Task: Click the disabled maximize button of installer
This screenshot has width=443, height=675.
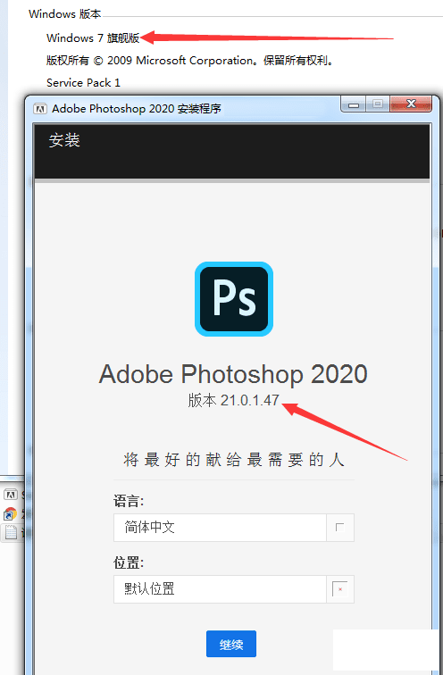Action: tap(378, 104)
